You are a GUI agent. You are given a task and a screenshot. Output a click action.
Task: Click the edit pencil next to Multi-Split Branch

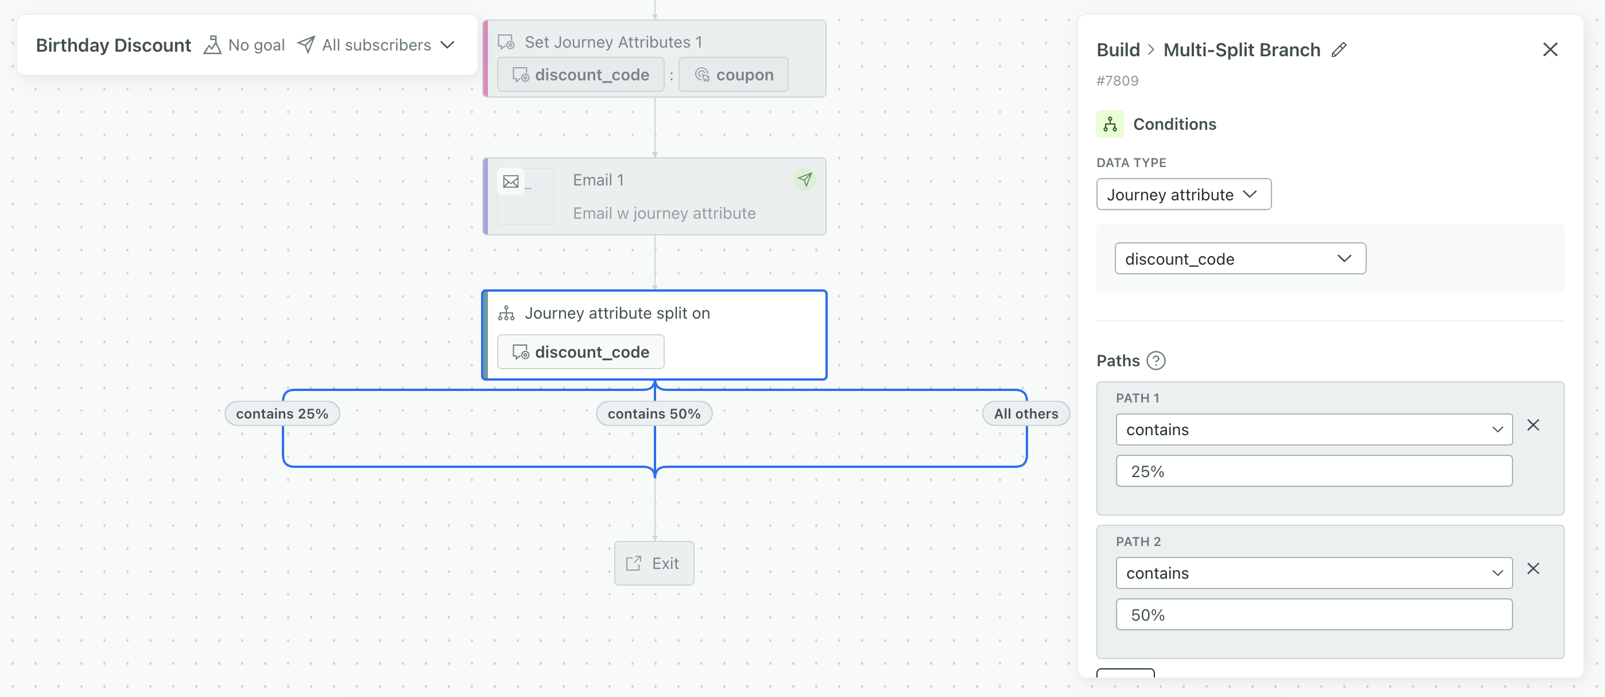click(x=1339, y=49)
